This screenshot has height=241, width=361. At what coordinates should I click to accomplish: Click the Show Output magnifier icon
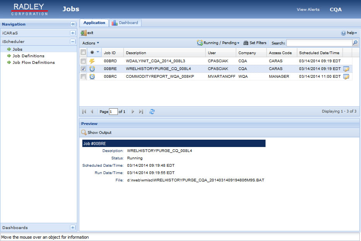point(84,132)
